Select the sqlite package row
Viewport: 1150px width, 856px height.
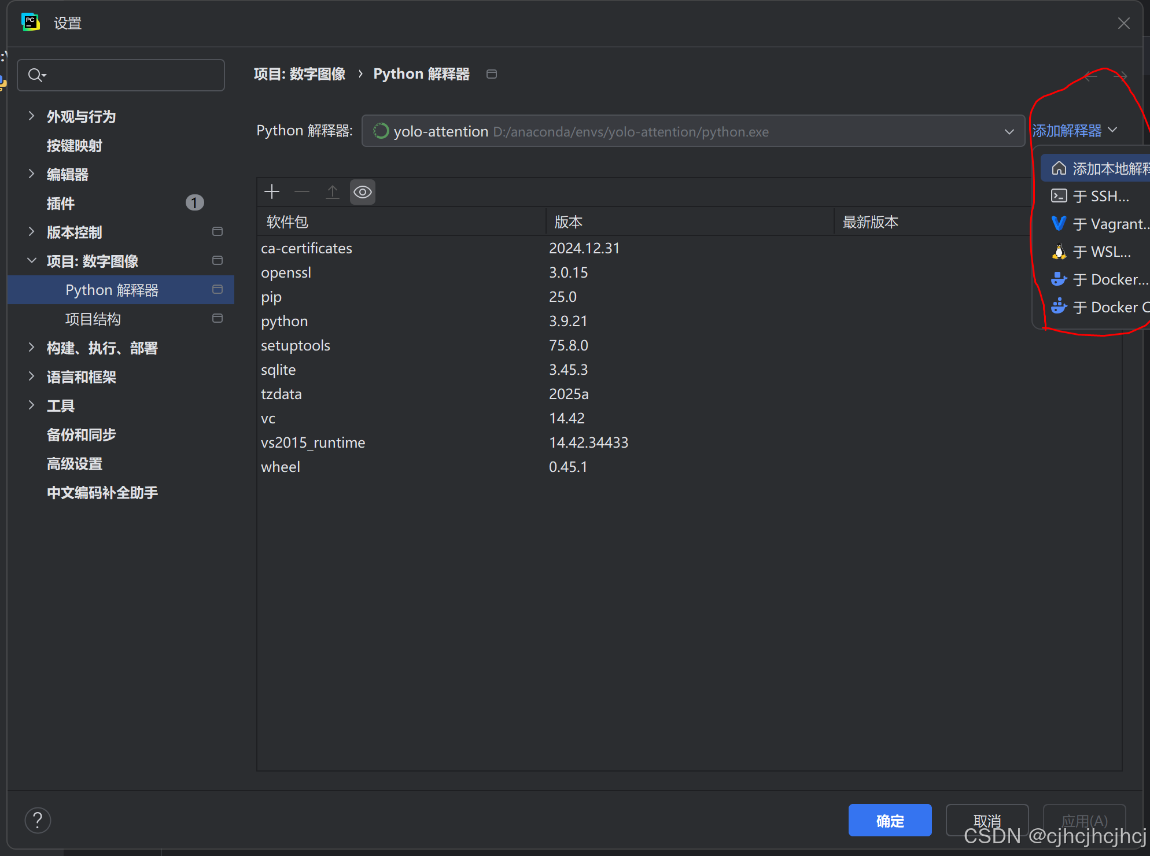tap(690, 370)
